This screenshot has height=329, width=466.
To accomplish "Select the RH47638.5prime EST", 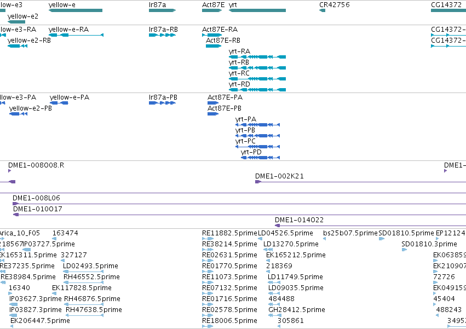I will tap(94, 310).
